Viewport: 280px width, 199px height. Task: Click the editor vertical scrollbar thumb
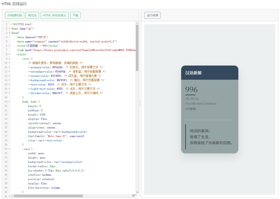coord(137,48)
